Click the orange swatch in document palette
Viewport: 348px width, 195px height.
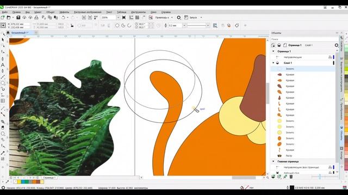[34, 182]
